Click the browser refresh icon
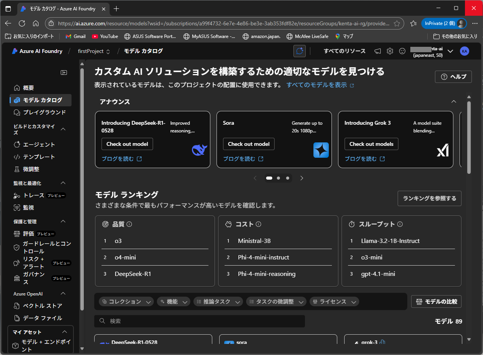The height and width of the screenshot is (355, 483). 22,23
